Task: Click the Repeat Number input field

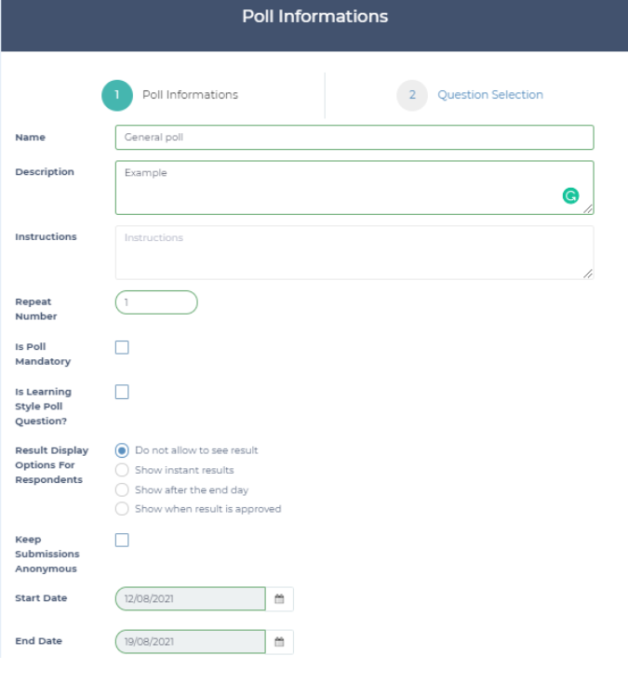Action: 156,302
